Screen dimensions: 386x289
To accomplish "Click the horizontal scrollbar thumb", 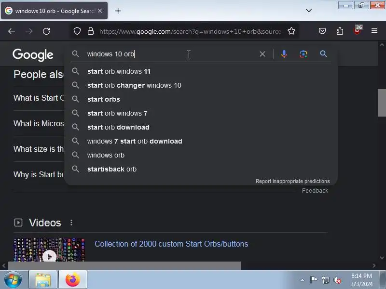I will click(x=124, y=266).
